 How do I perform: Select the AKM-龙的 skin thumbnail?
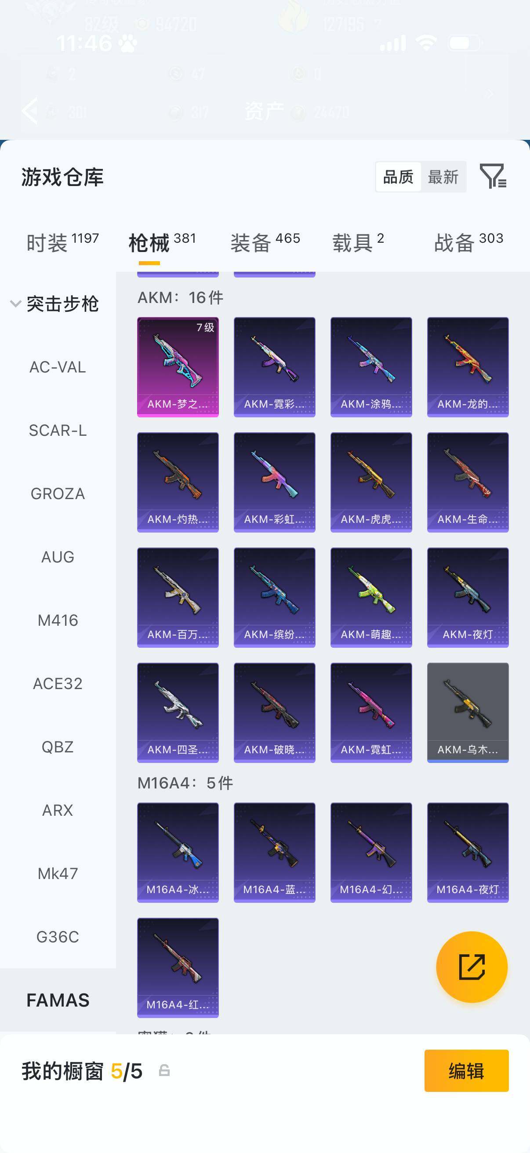468,367
